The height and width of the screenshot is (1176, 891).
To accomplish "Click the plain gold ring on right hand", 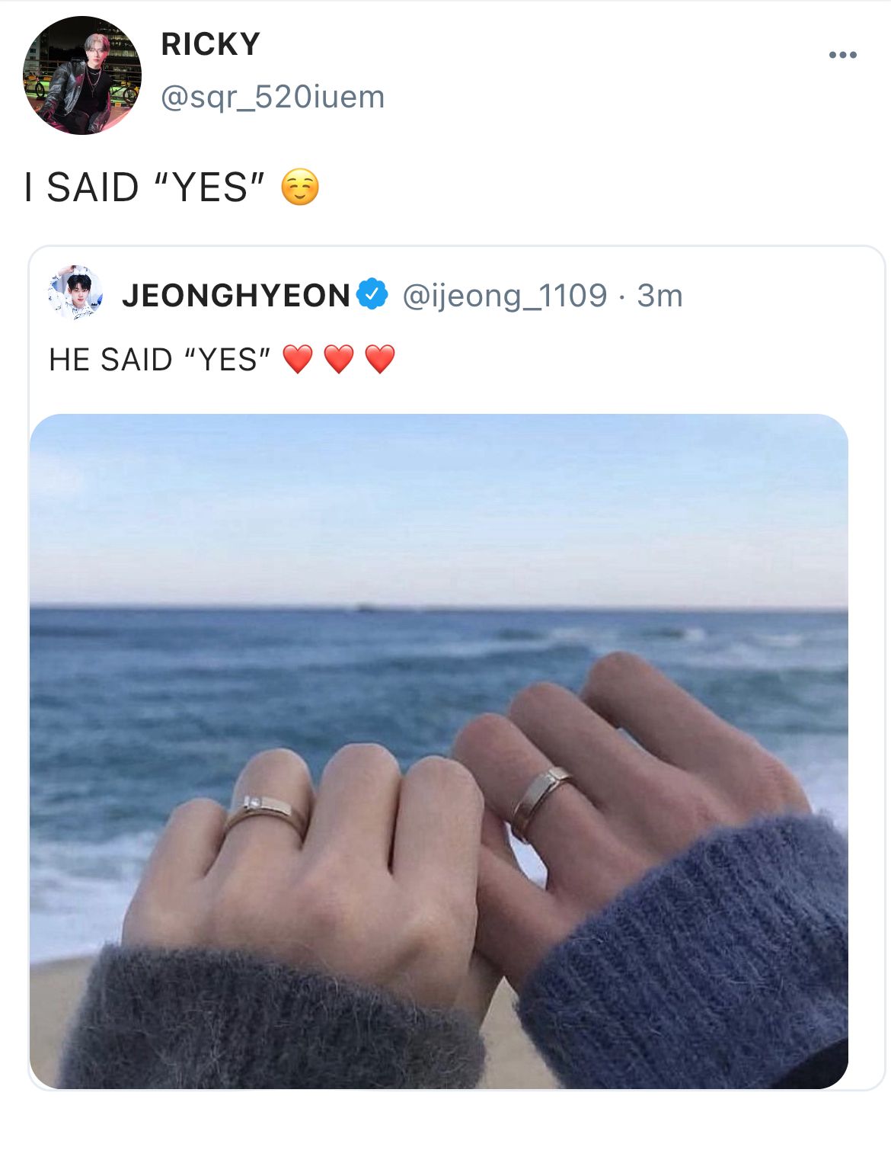I will [x=541, y=801].
